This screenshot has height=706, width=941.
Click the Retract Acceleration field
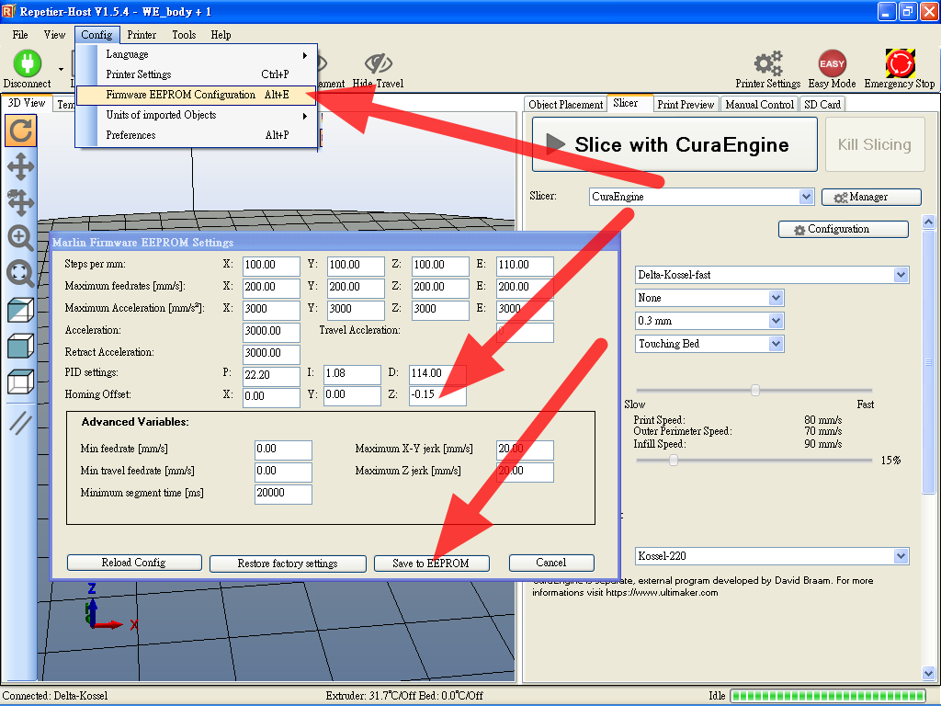pos(271,353)
